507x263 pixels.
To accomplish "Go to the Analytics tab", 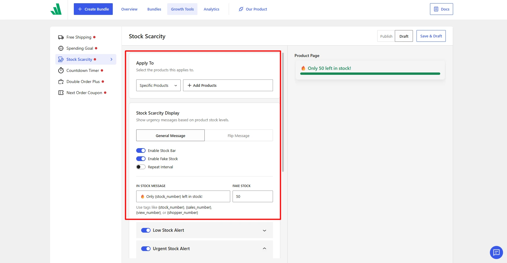I will tap(211, 9).
